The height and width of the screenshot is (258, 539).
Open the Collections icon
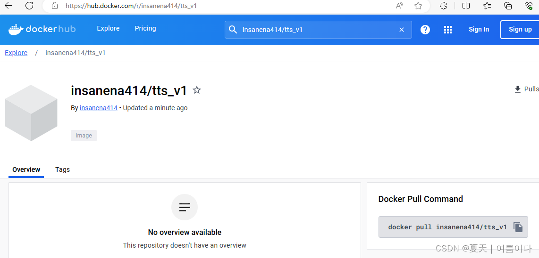pos(508,6)
